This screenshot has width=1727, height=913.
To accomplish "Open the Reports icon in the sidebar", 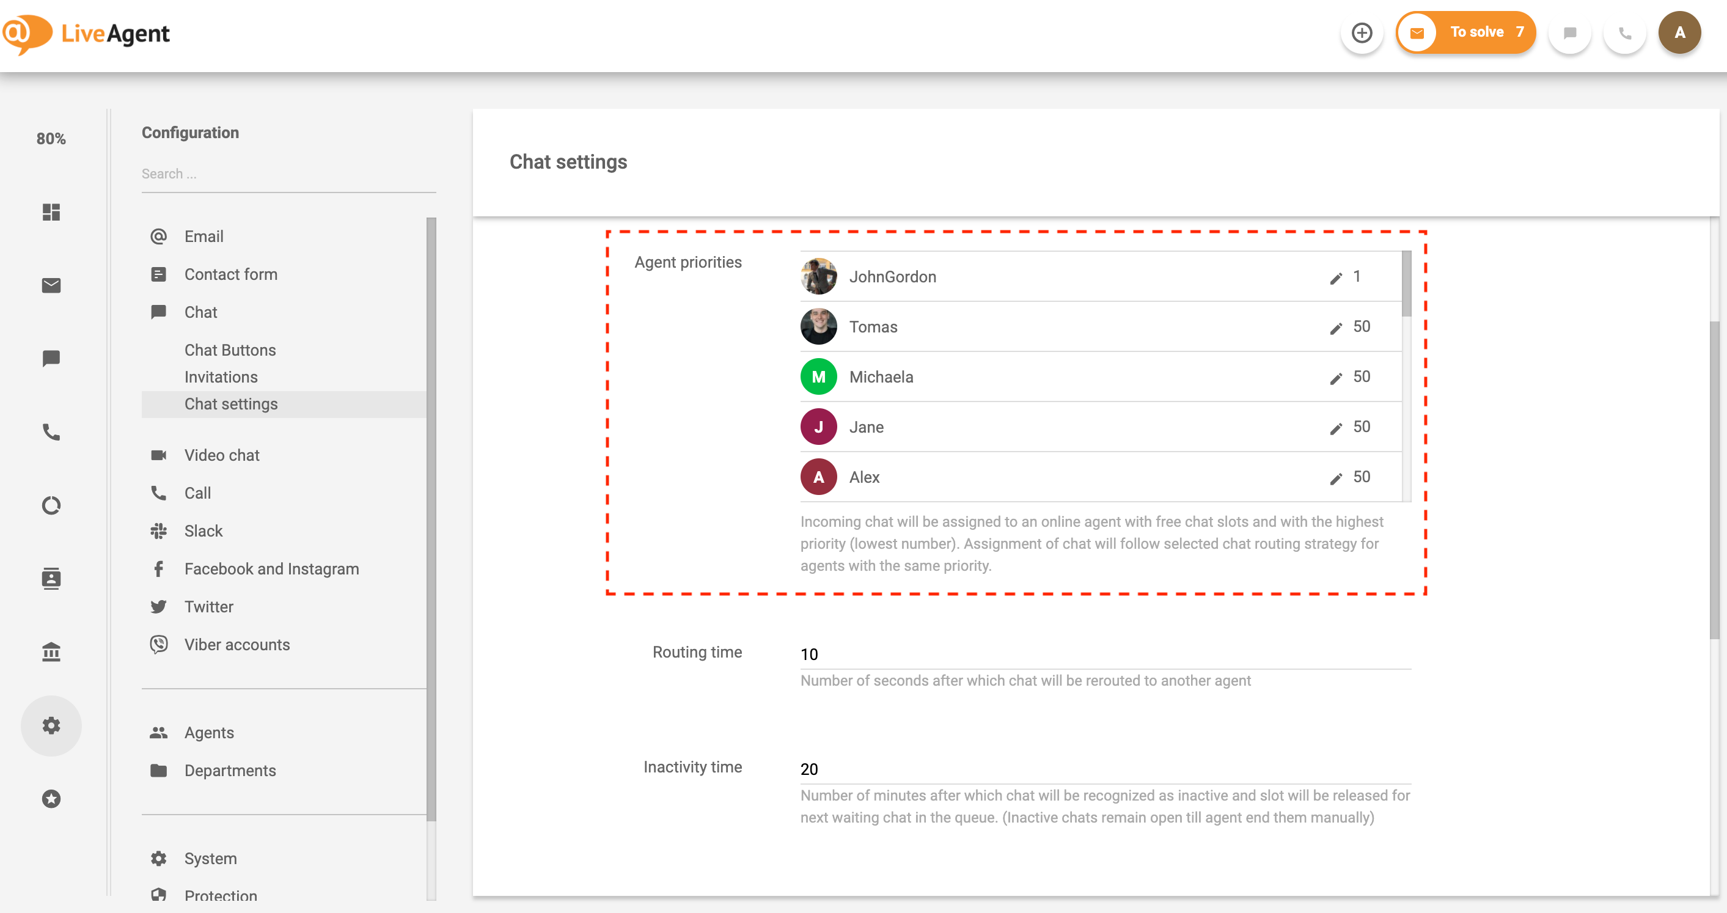I will pos(51,505).
